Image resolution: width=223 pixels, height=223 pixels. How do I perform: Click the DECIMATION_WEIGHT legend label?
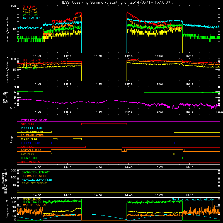[35, 176]
